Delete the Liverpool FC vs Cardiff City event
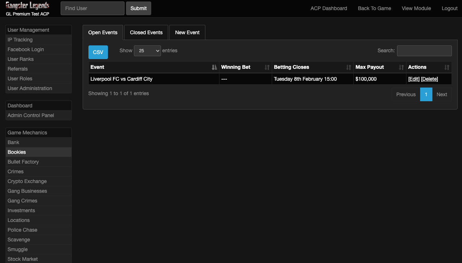 tap(429, 79)
